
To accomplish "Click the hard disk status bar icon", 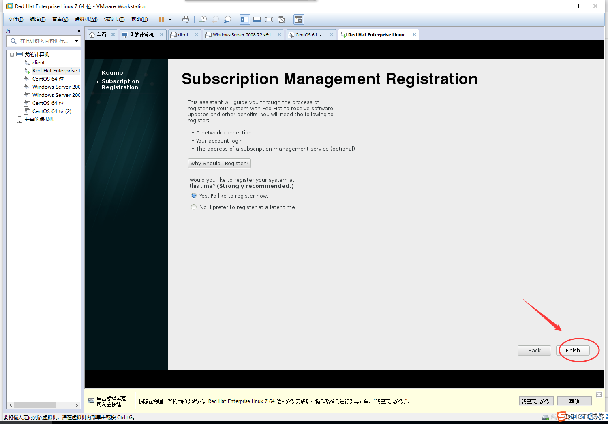I will pyautogui.click(x=546, y=417).
